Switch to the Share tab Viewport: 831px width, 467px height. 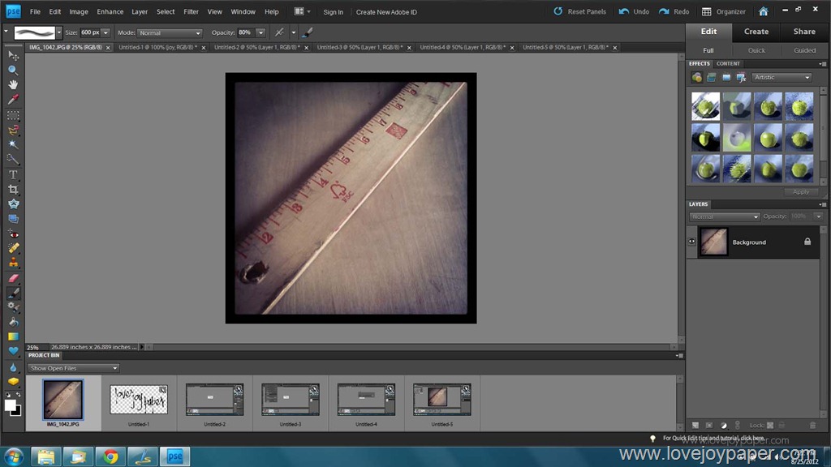(804, 32)
